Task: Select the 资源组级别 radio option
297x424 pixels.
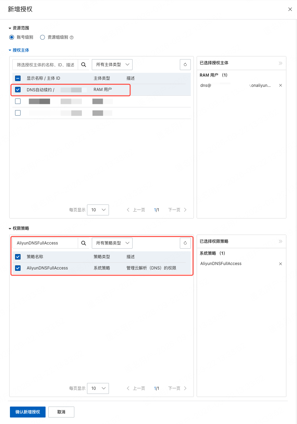Action: pos(42,37)
